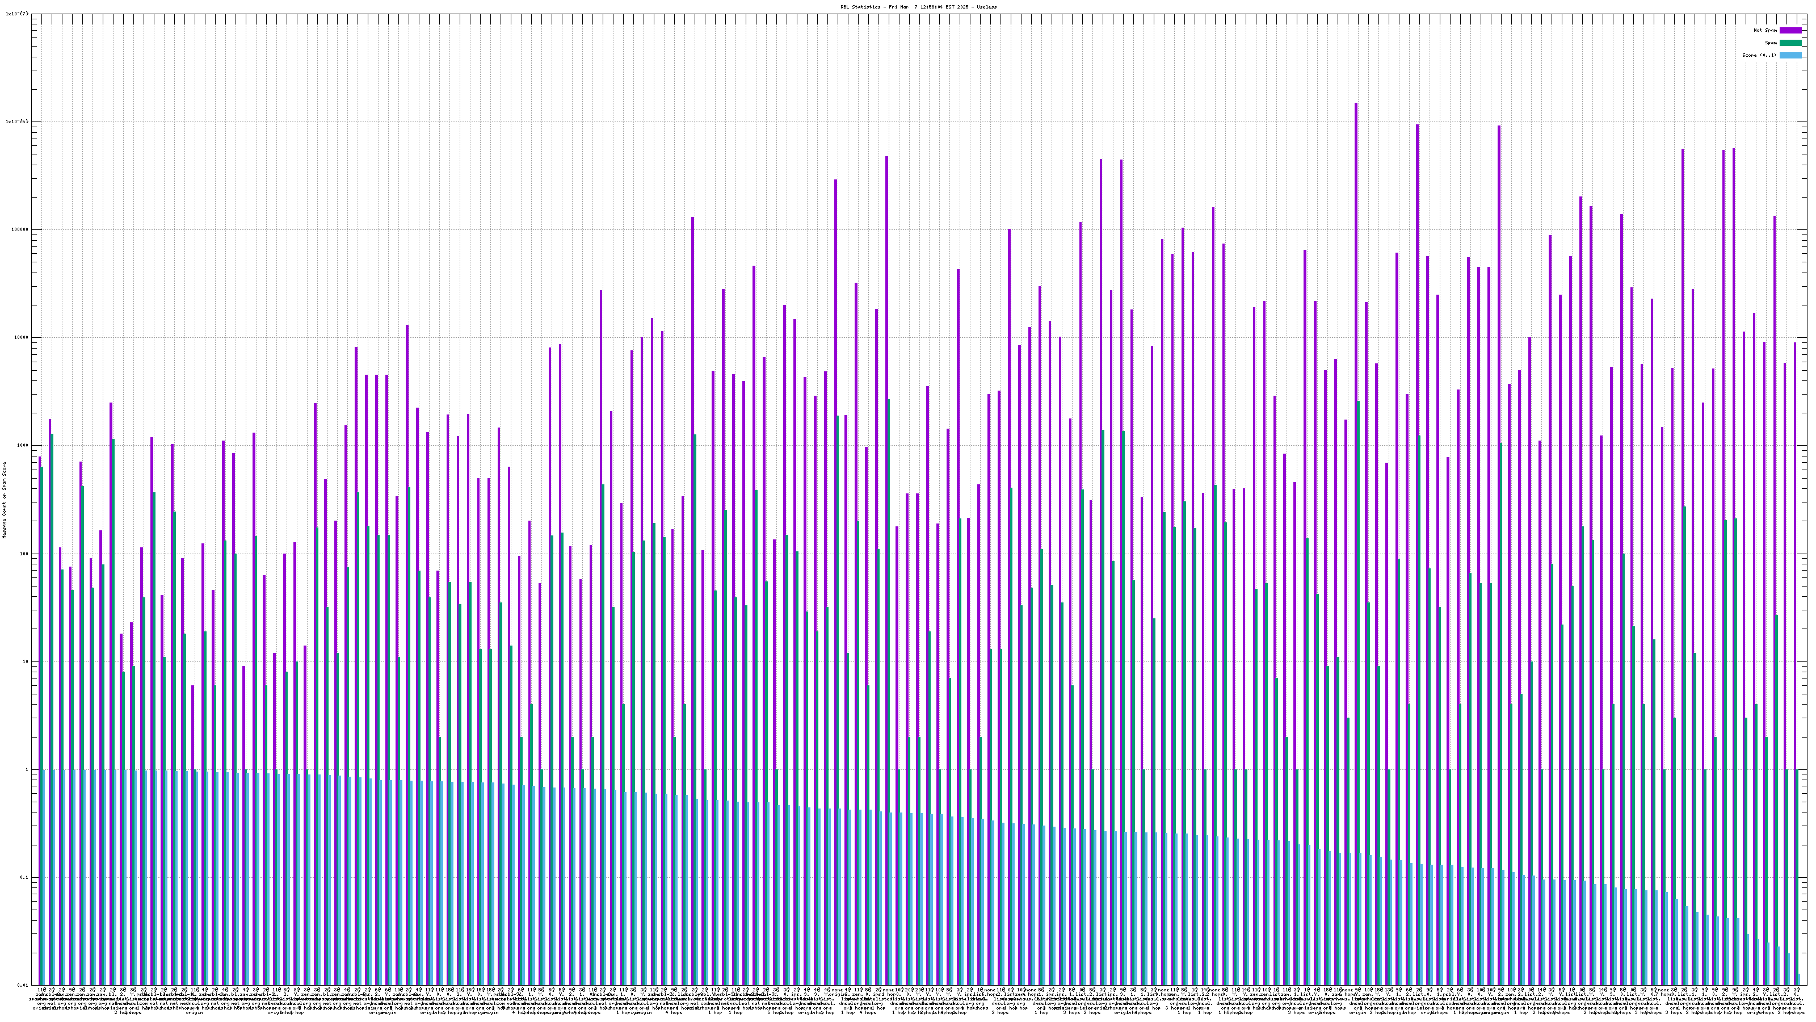
Task: Select the 'Not Spam' legend label
Action: [x=1765, y=30]
